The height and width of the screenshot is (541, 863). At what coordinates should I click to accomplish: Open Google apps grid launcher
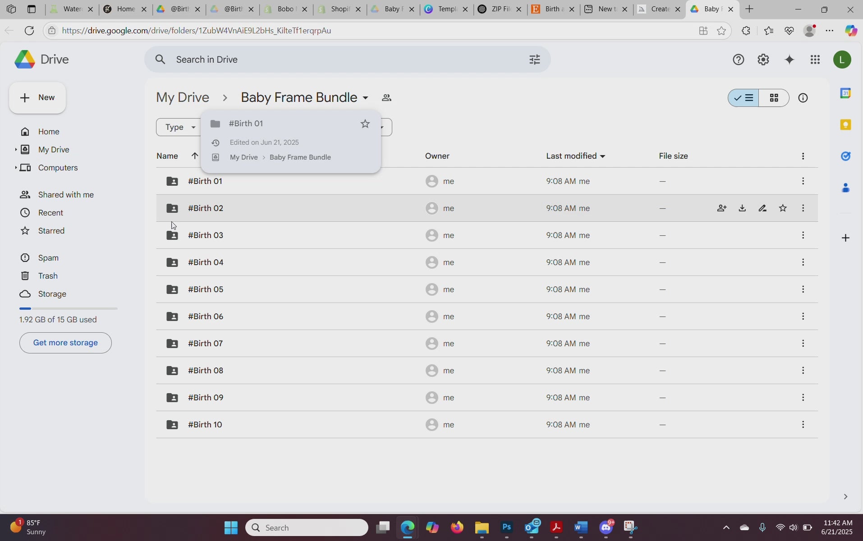pos(815,60)
